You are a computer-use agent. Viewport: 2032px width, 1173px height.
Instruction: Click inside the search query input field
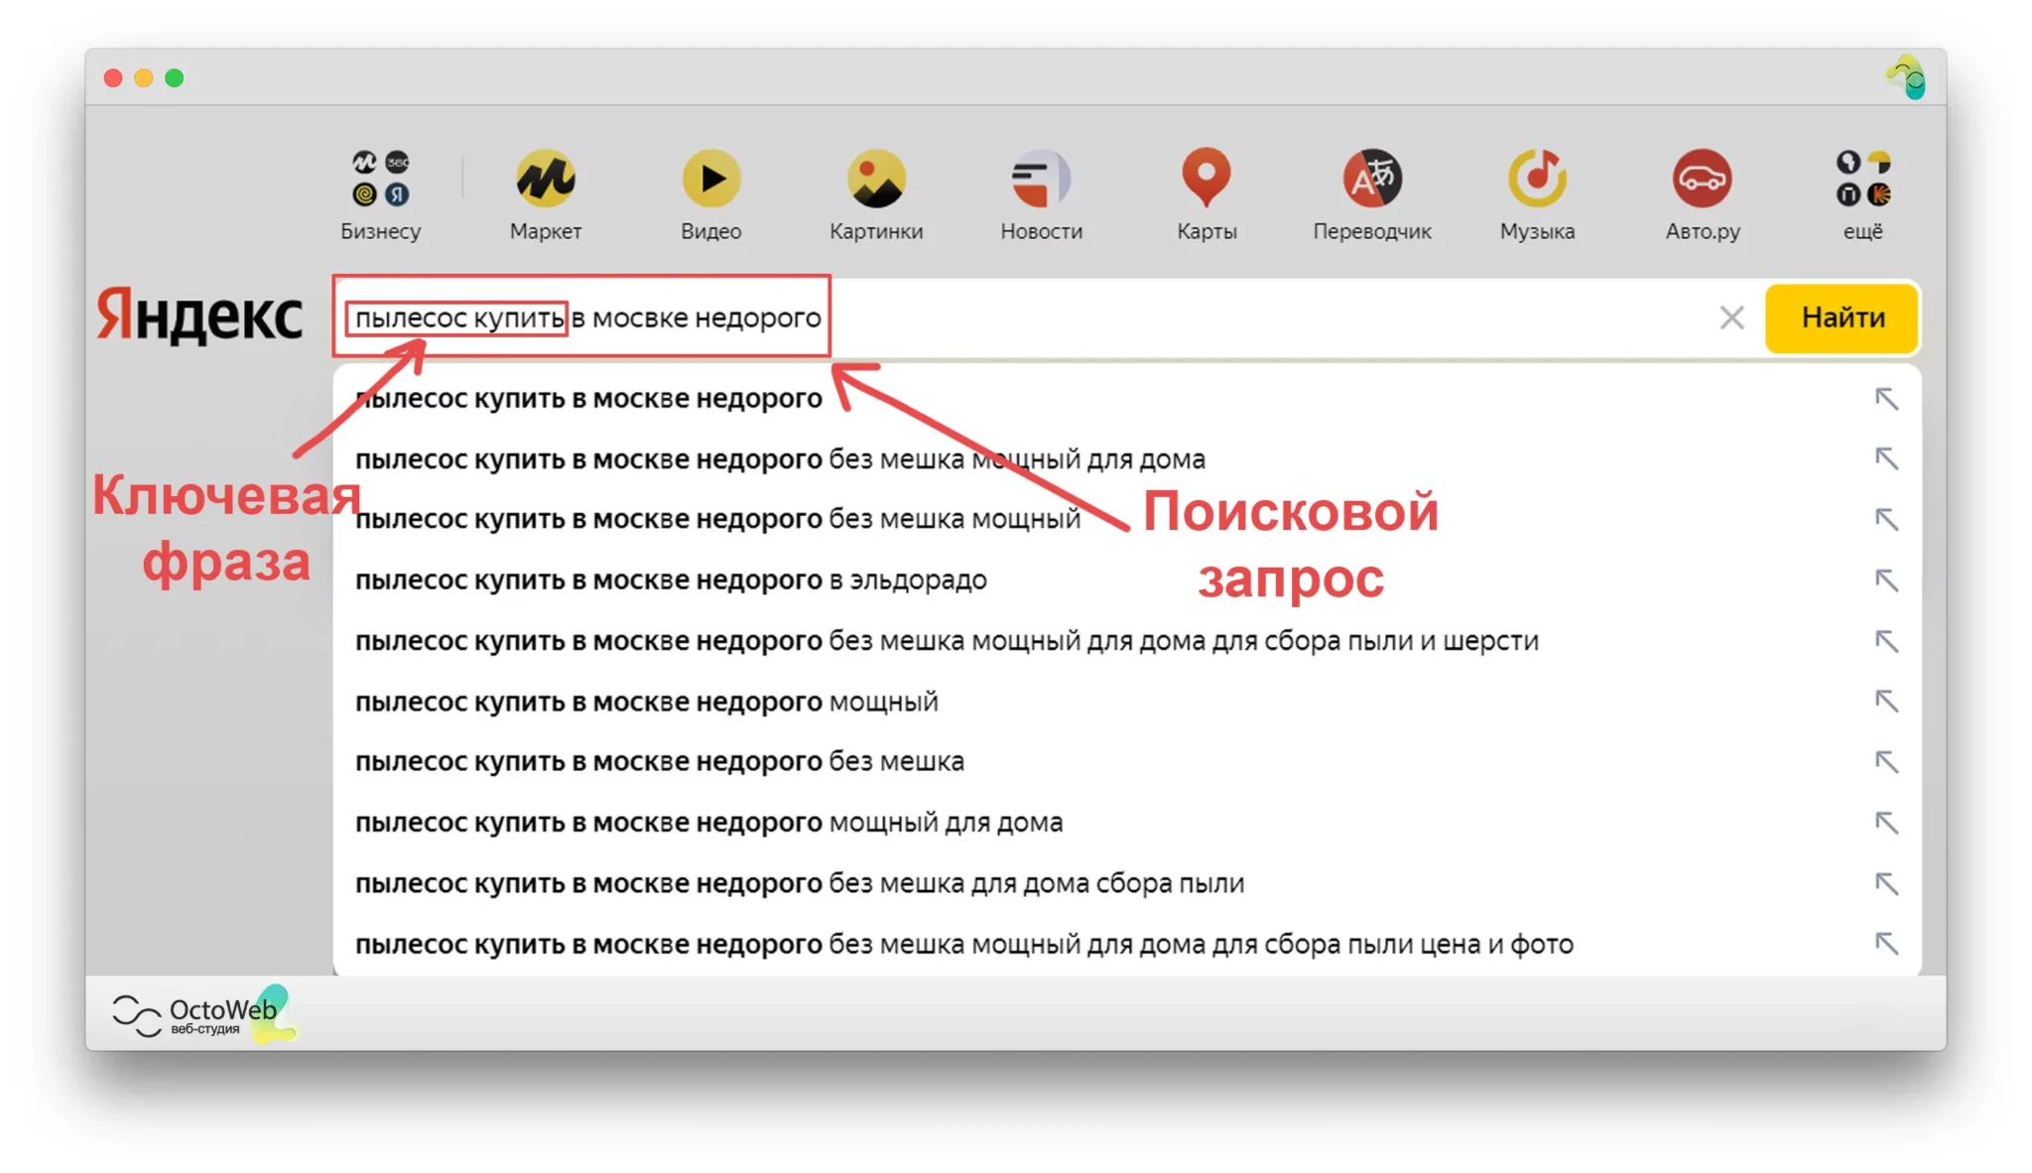point(1047,318)
